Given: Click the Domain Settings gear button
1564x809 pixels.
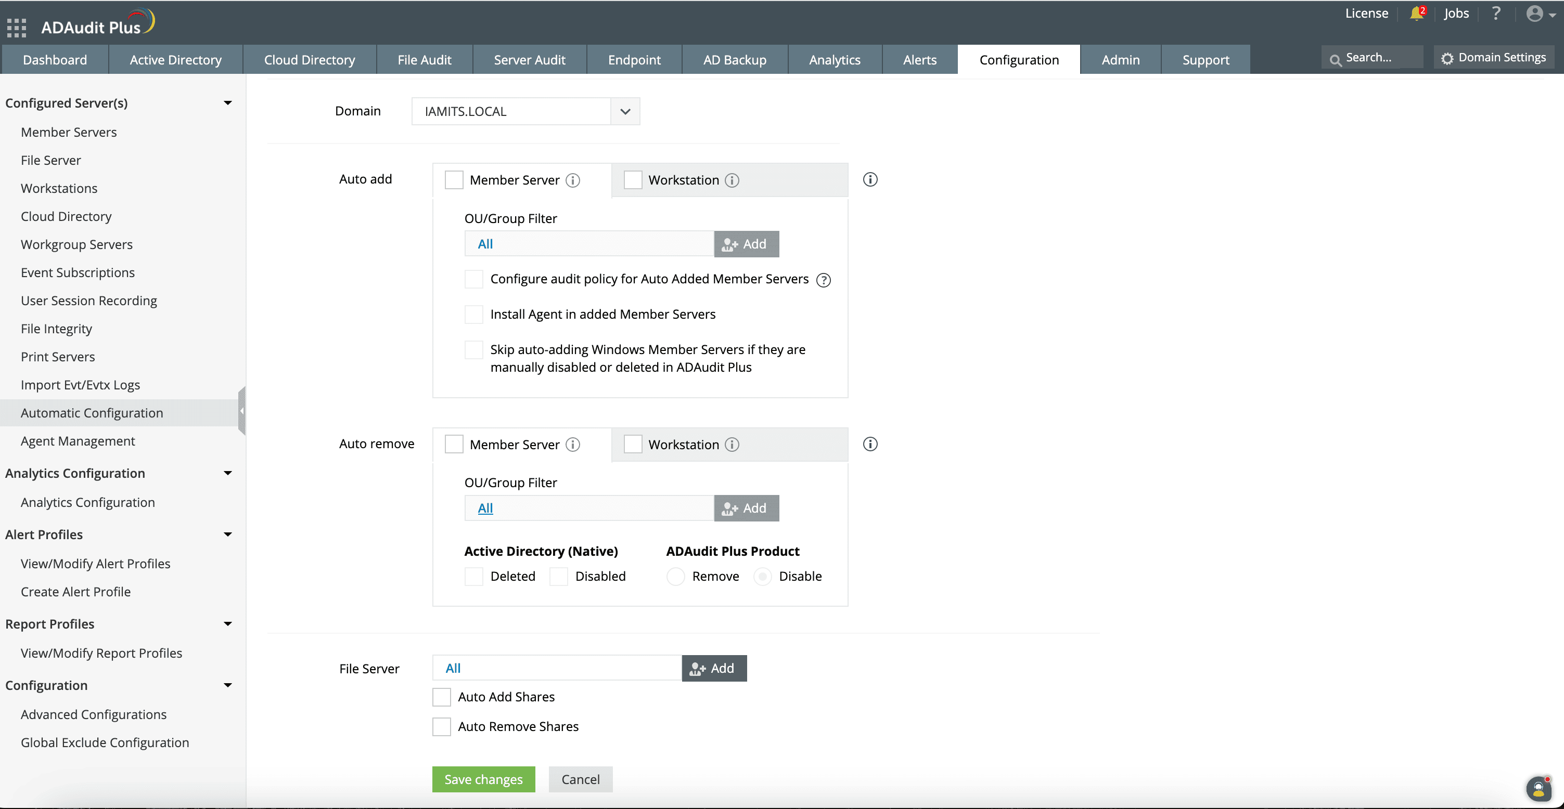Looking at the screenshot, I should tap(1494, 58).
